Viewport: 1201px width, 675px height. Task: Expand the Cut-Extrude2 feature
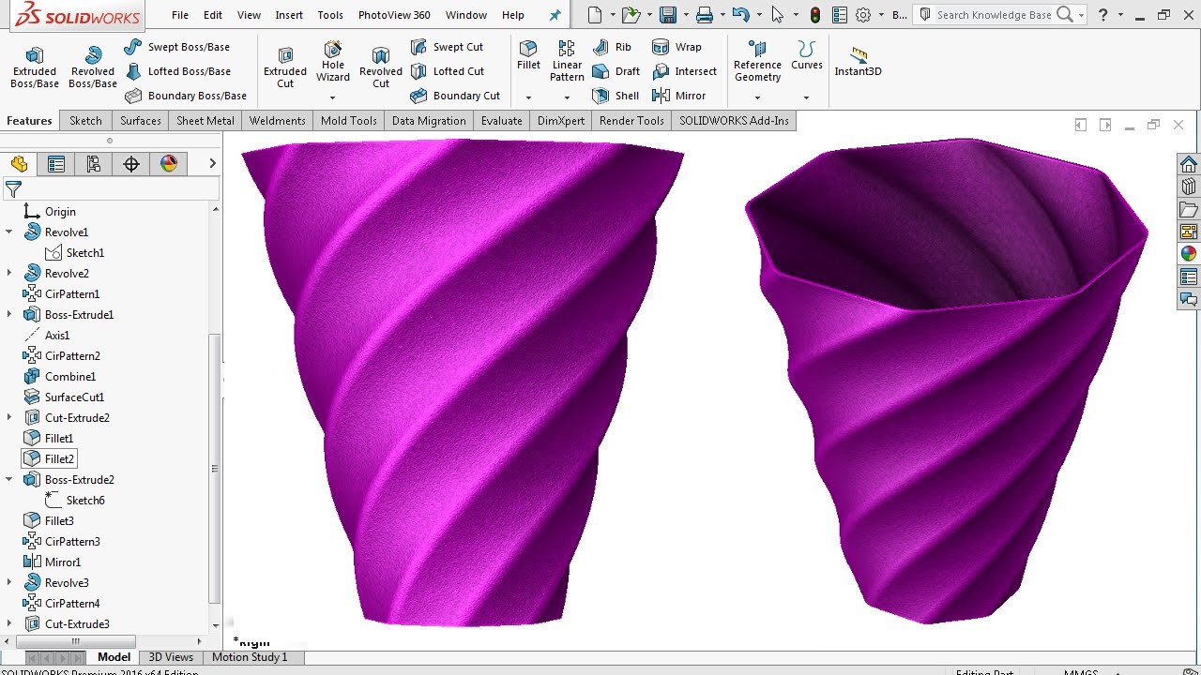tap(9, 417)
